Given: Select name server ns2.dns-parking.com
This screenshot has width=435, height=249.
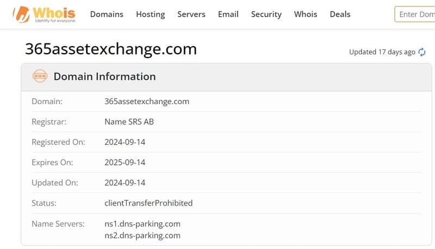Looking at the screenshot, I should [x=142, y=235].
